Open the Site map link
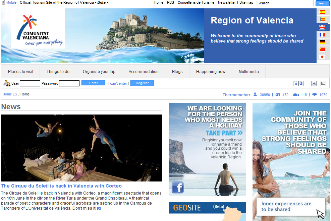This screenshot has height=221, width=331. (246, 3)
